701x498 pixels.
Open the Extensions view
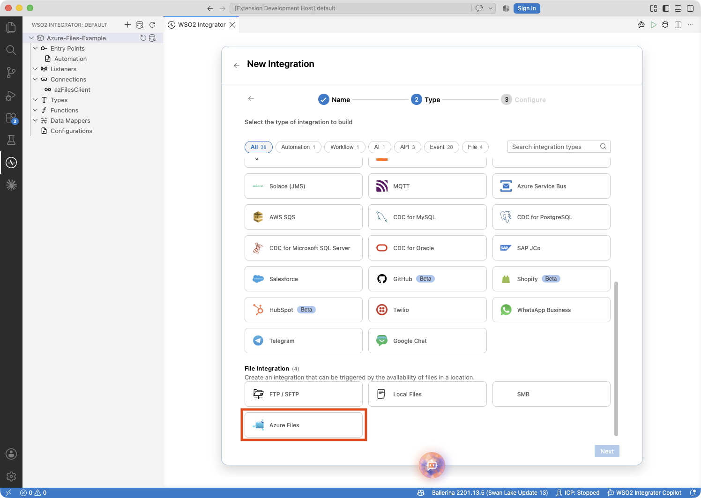tap(11, 118)
